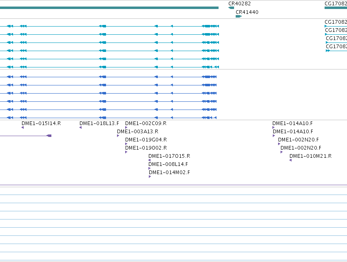Click the DME1-003A13.R arrow marker

coord(118,136)
